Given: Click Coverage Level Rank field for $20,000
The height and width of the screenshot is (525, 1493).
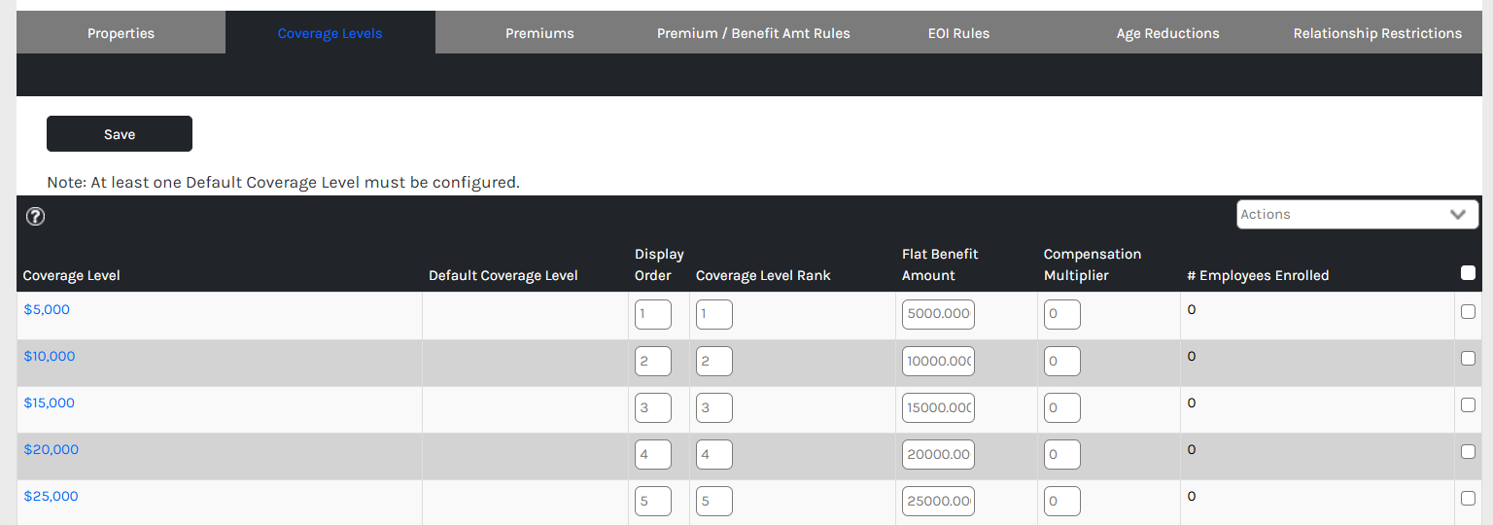Looking at the screenshot, I should click(x=714, y=455).
